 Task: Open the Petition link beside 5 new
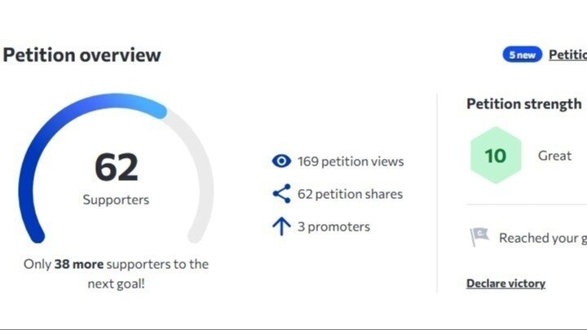click(568, 55)
